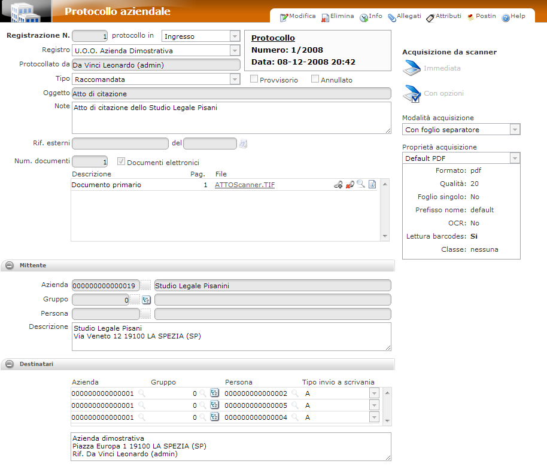The height and width of the screenshot is (476, 547).
Task: Open the Info panel
Action: tap(371, 17)
